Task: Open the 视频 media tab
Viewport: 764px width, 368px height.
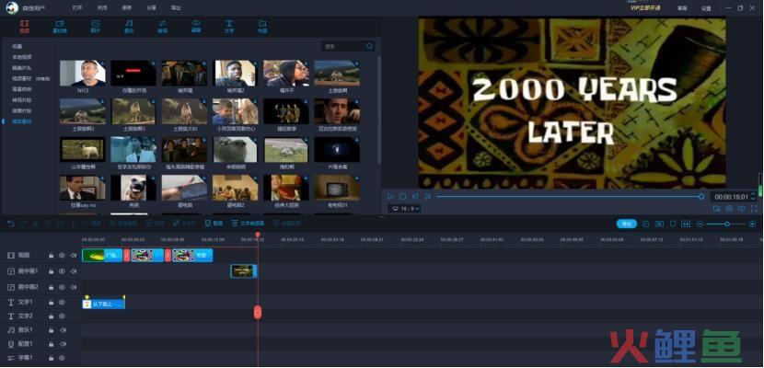Action: coord(24,26)
